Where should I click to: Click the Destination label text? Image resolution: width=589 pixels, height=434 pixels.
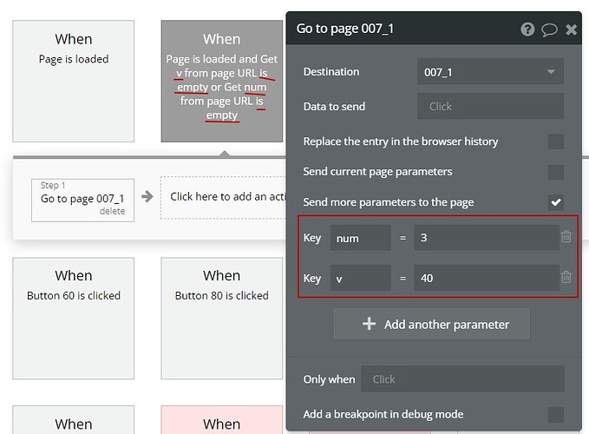[x=331, y=71]
